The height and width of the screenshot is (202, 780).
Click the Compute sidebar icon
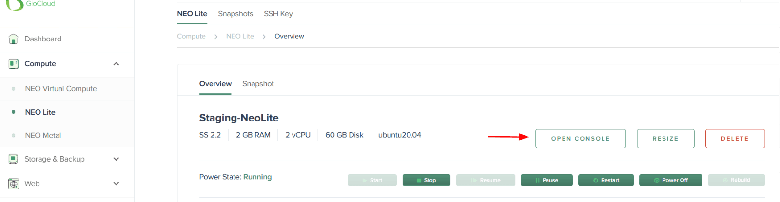[x=13, y=64]
